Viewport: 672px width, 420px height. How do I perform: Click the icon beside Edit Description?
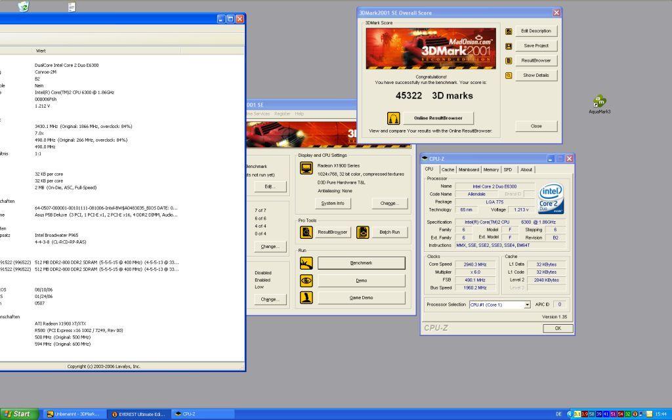(509, 31)
